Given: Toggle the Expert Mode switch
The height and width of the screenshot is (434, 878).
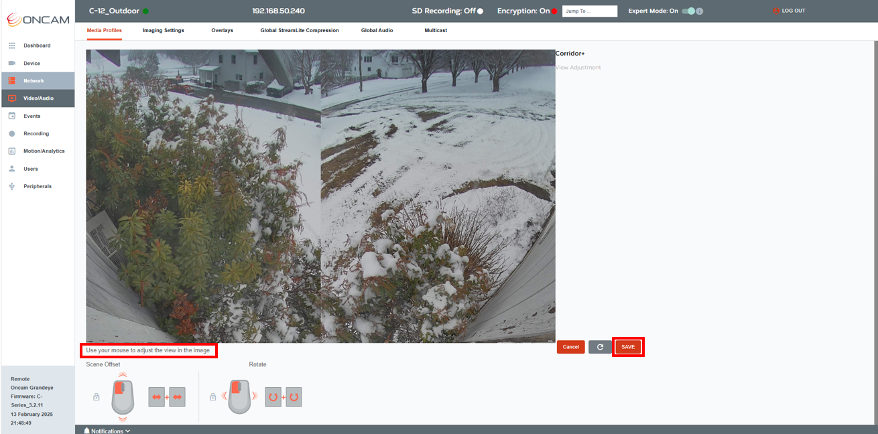Looking at the screenshot, I should (x=688, y=11).
